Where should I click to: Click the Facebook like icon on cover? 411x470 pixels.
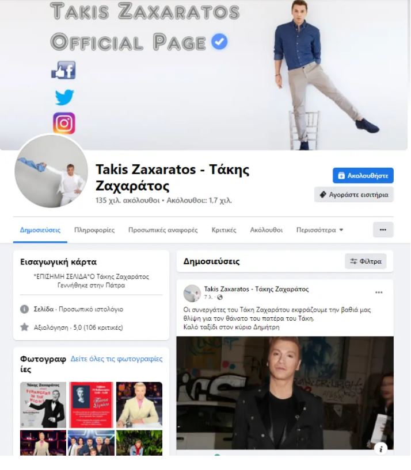[x=63, y=70]
